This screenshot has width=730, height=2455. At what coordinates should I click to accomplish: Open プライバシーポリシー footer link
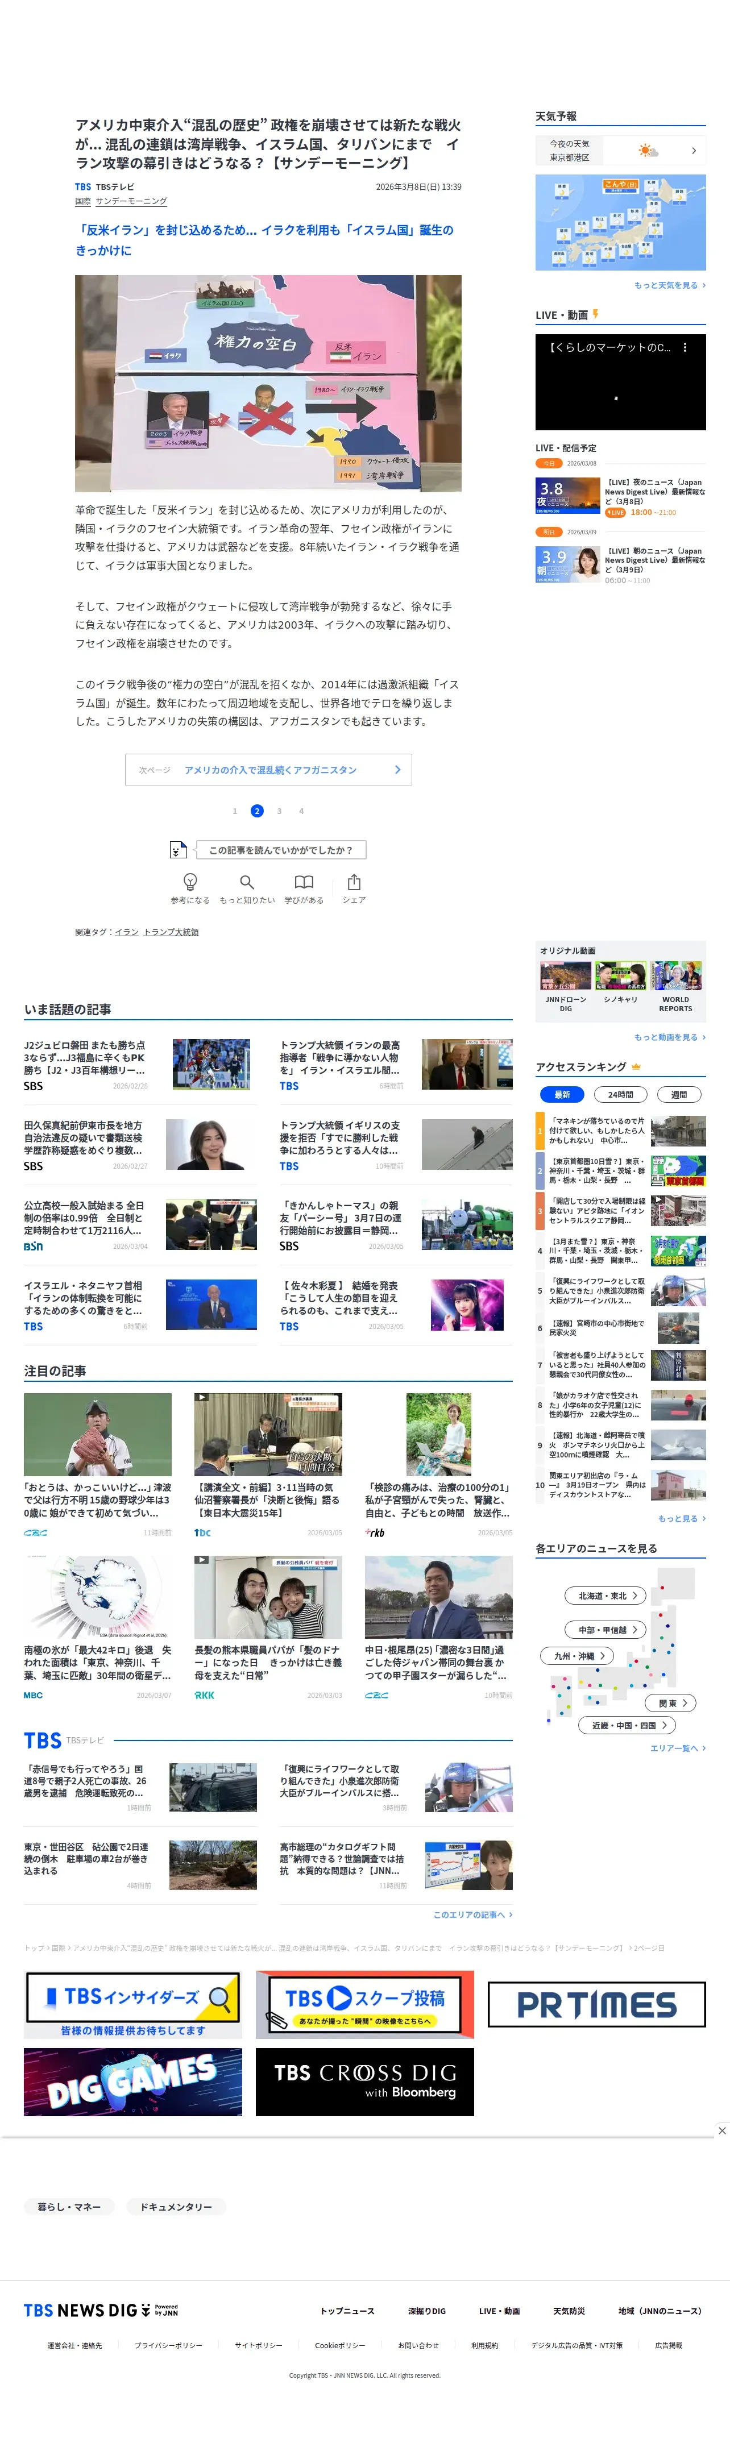tap(169, 2345)
